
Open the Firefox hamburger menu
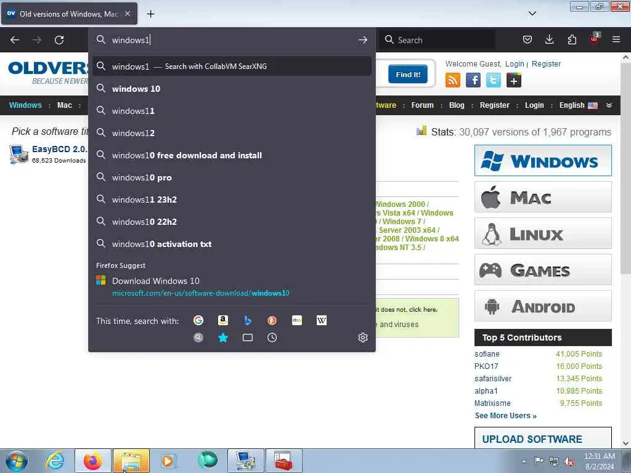(x=616, y=39)
